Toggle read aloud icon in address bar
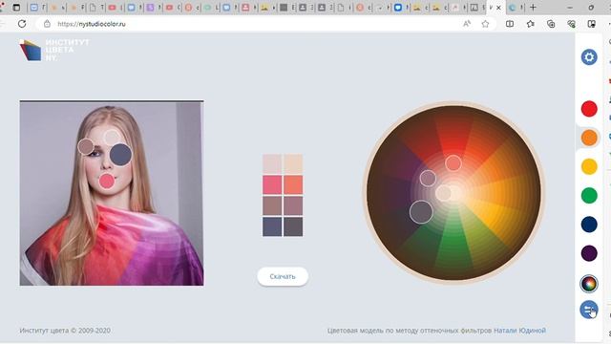 pos(467,24)
